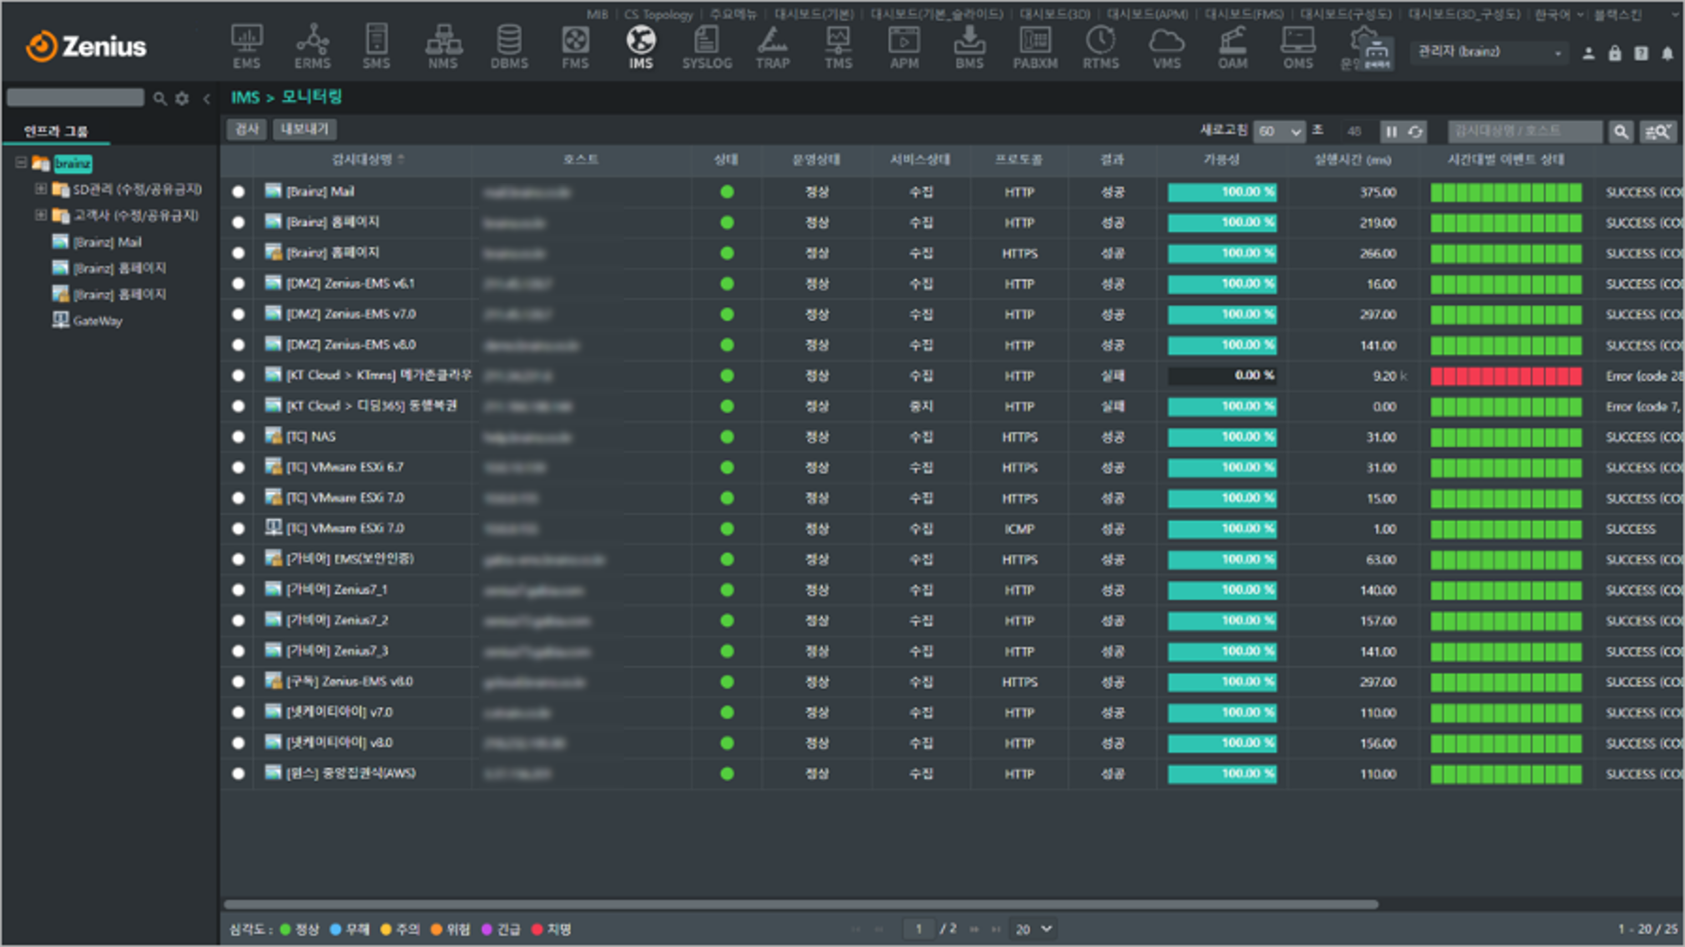
Task: Select the [TC] NAS row radio
Action: point(238,436)
